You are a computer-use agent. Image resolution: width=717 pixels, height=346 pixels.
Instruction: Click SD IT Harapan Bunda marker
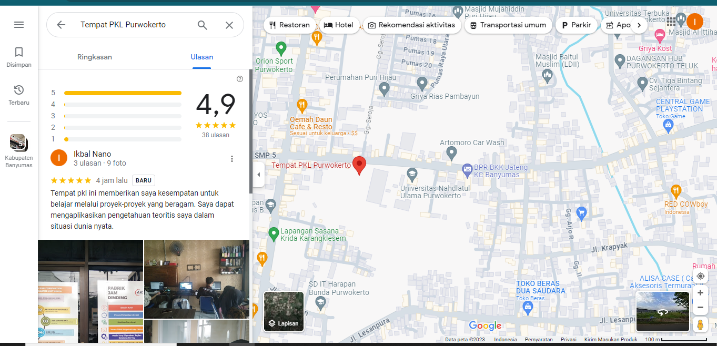pos(320,302)
